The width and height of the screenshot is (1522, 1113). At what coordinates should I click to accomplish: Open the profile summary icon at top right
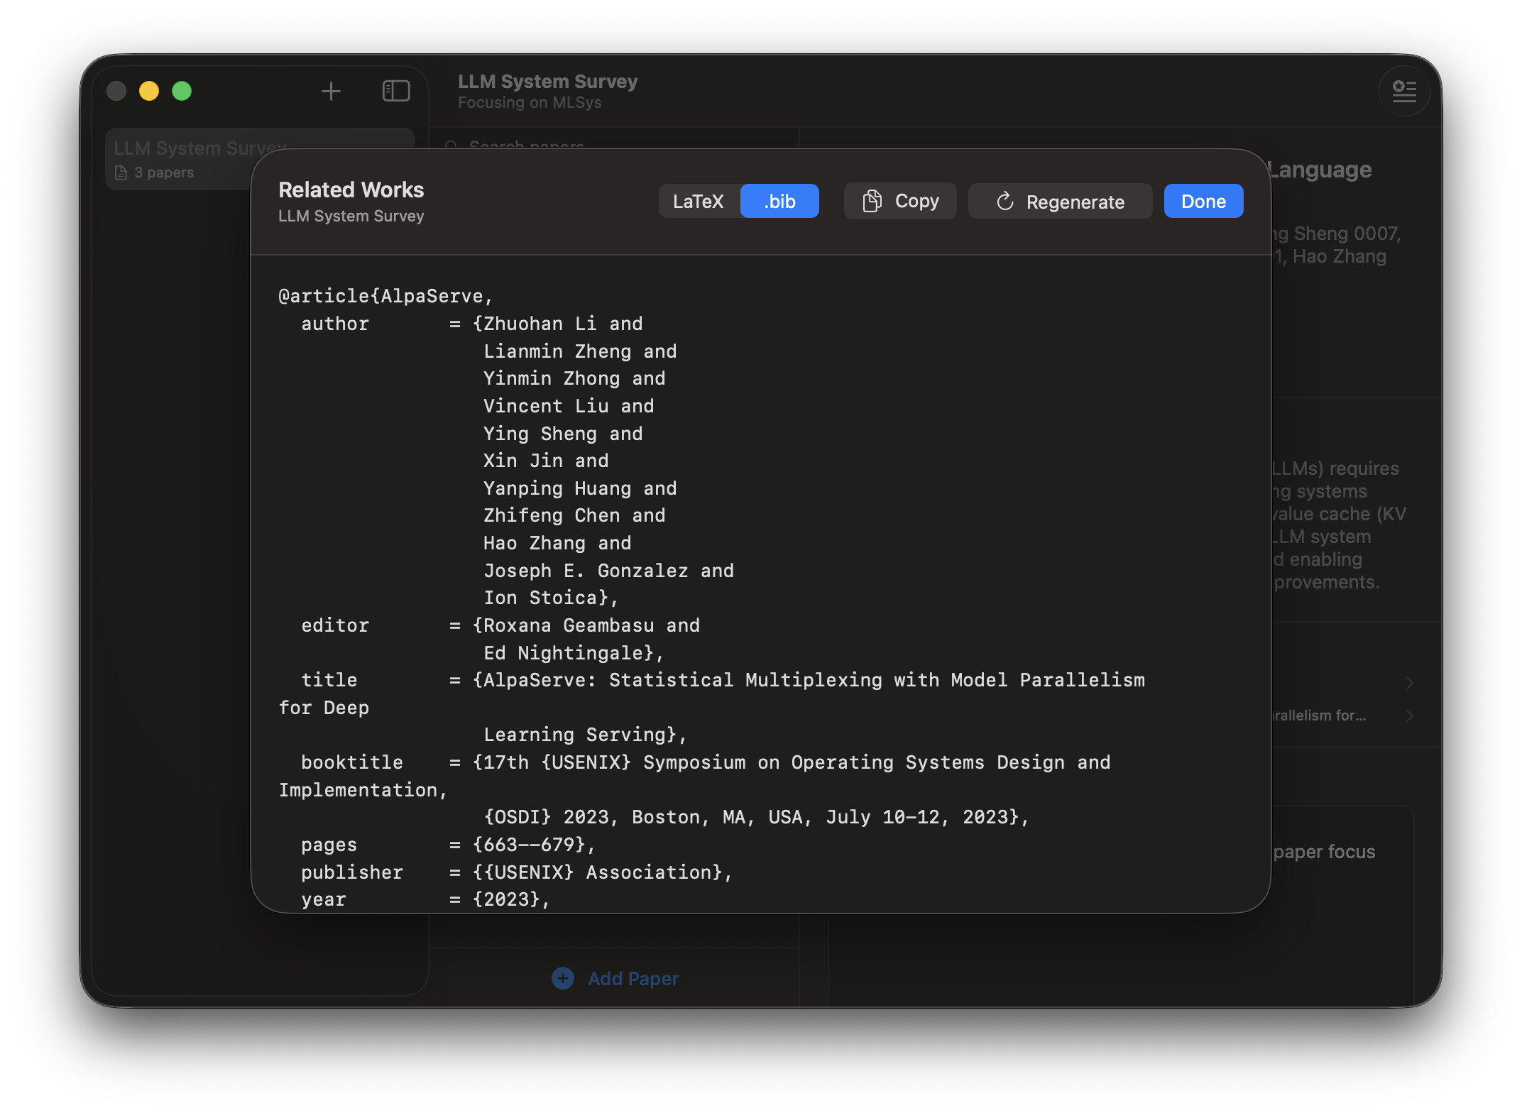[1404, 91]
